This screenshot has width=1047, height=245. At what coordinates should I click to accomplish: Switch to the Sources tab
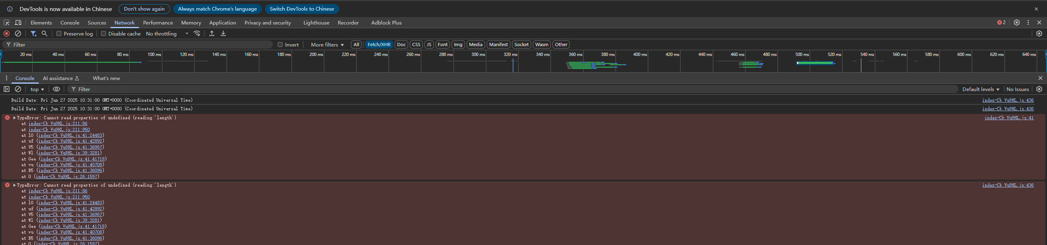tap(97, 23)
